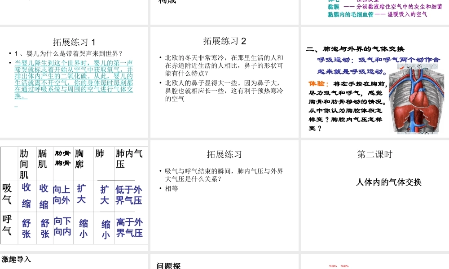Click the cell 向下向内

(62, 226)
